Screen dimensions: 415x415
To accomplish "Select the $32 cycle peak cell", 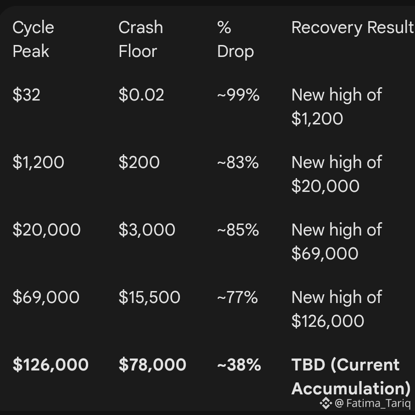I will pos(27,95).
